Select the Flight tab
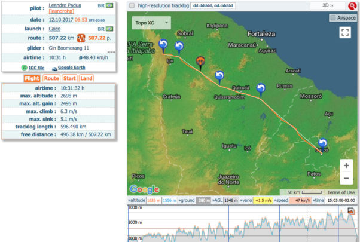The image size is (360, 242). point(32,78)
